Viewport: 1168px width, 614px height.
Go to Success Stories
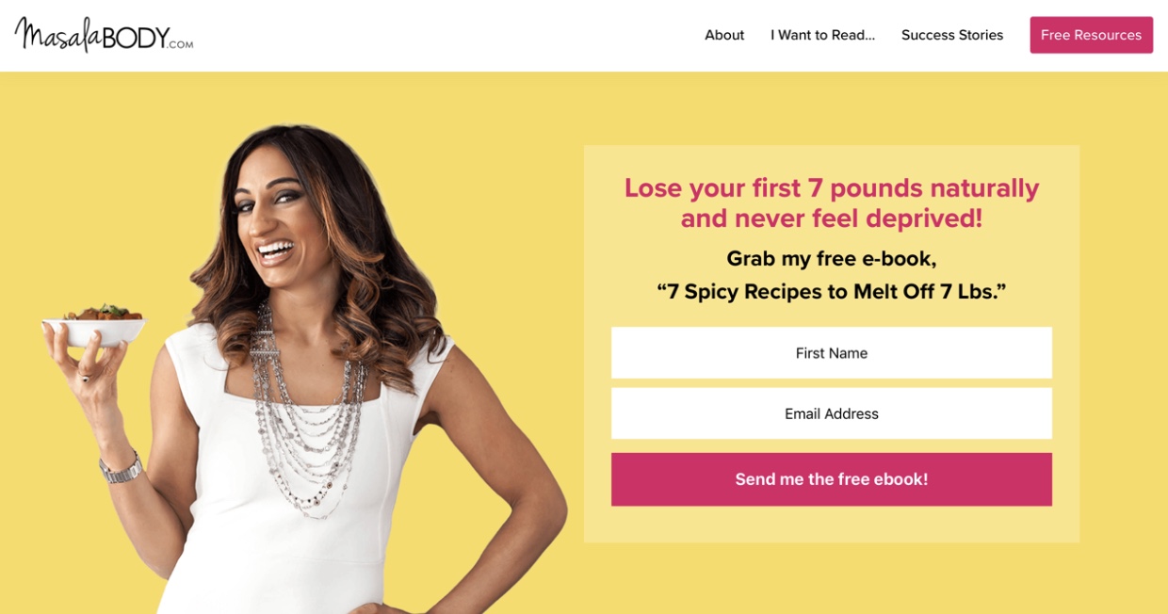coord(952,35)
